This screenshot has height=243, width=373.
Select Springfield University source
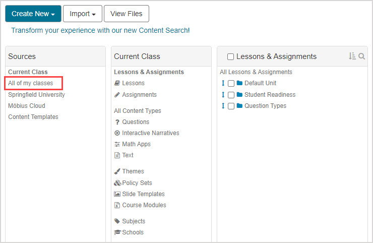(36, 95)
